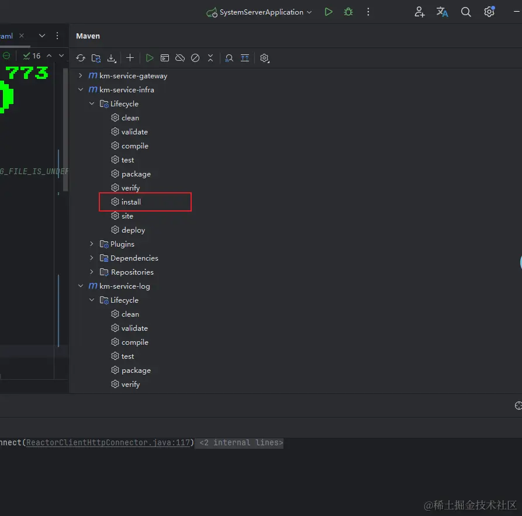Open analyze dependencies icon
The width and height of the screenshot is (522, 516).
click(x=229, y=58)
